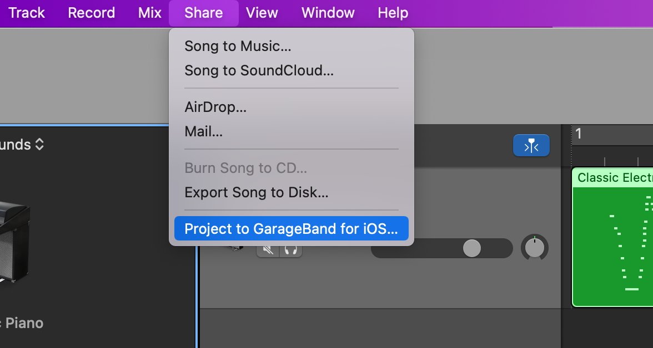Viewport: 653px width, 348px height.
Task: Open the View menu
Action: click(x=262, y=13)
